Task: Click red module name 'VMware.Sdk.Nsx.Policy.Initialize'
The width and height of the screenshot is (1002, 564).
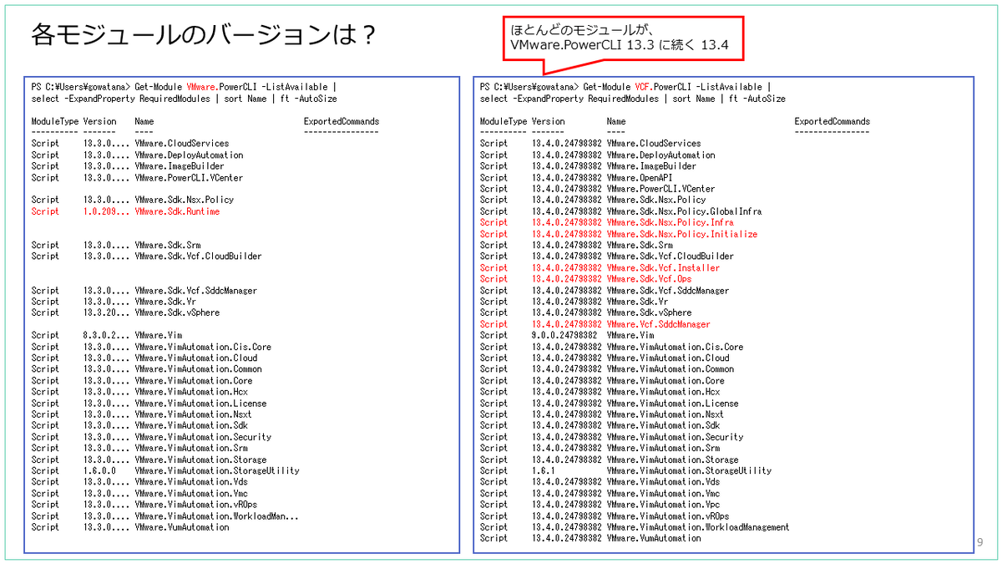Action: [681, 234]
